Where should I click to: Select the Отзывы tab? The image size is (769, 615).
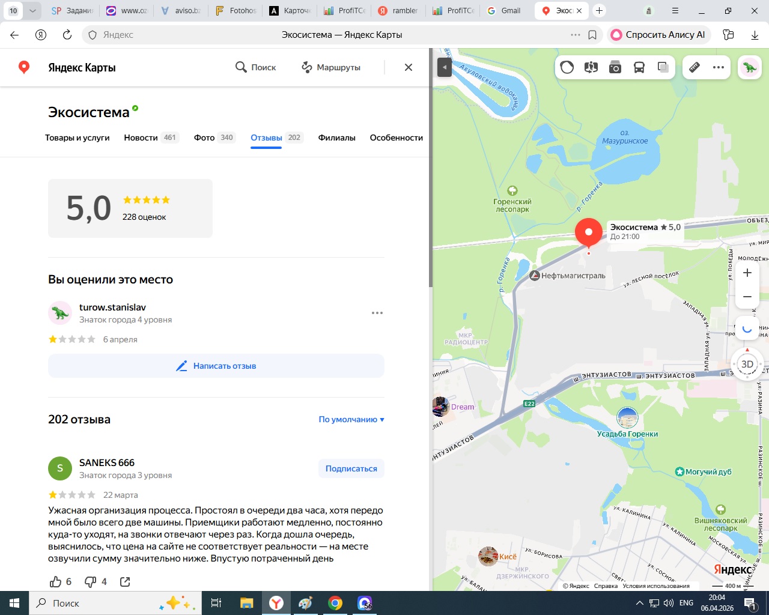point(276,138)
